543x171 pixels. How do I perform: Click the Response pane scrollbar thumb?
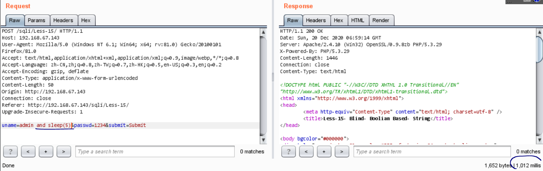[x=539, y=49]
